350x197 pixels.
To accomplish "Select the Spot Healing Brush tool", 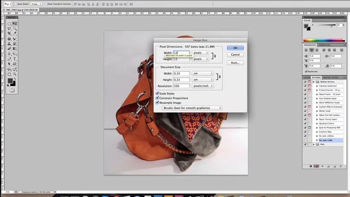I will pyautogui.click(x=9, y=39).
